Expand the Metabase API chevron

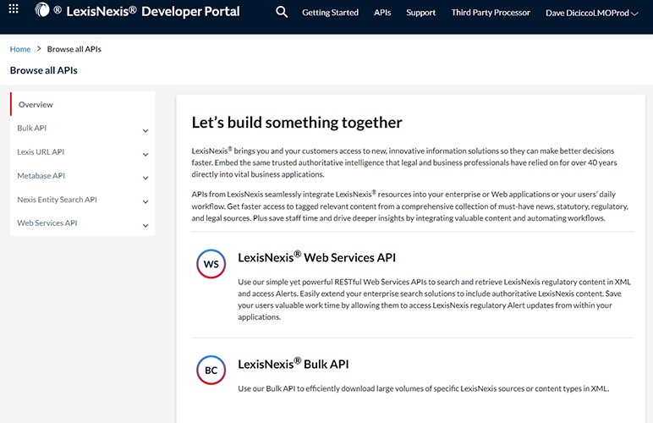145,178
